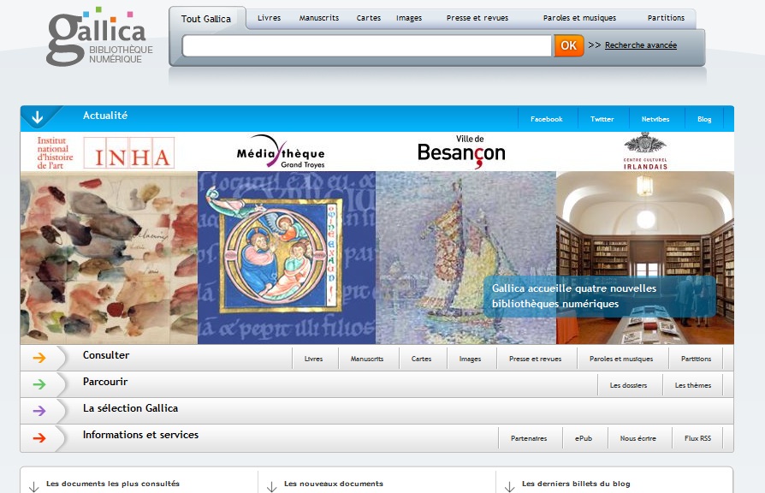Screen dimensions: 765x493
Task: Open the Partenaires link
Action: coord(529,438)
